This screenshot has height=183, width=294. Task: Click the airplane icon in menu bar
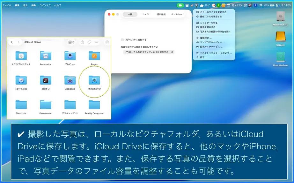(x=250, y=5)
